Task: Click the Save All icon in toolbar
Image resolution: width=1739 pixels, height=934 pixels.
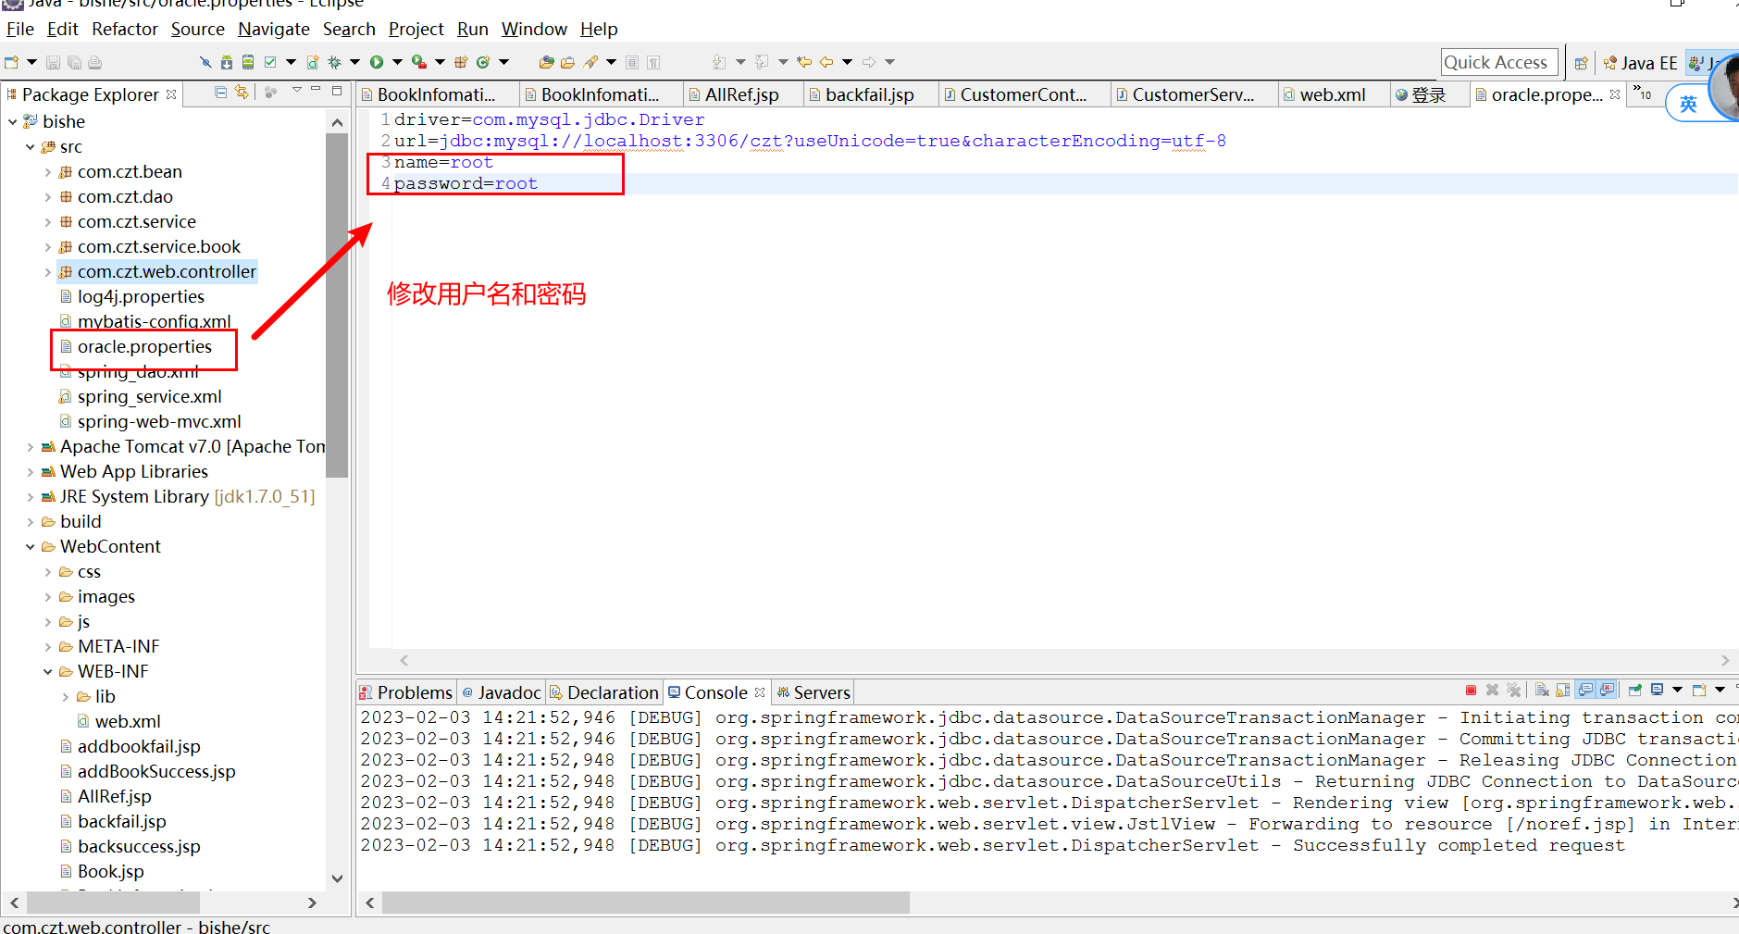Action: tap(74, 62)
